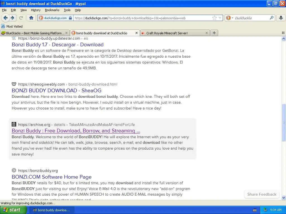This screenshot has height=214, width=286.
Task: Click 'TakeAMinuteAndMakeAFriendForLife' breadcrumb text
Action: point(102,125)
